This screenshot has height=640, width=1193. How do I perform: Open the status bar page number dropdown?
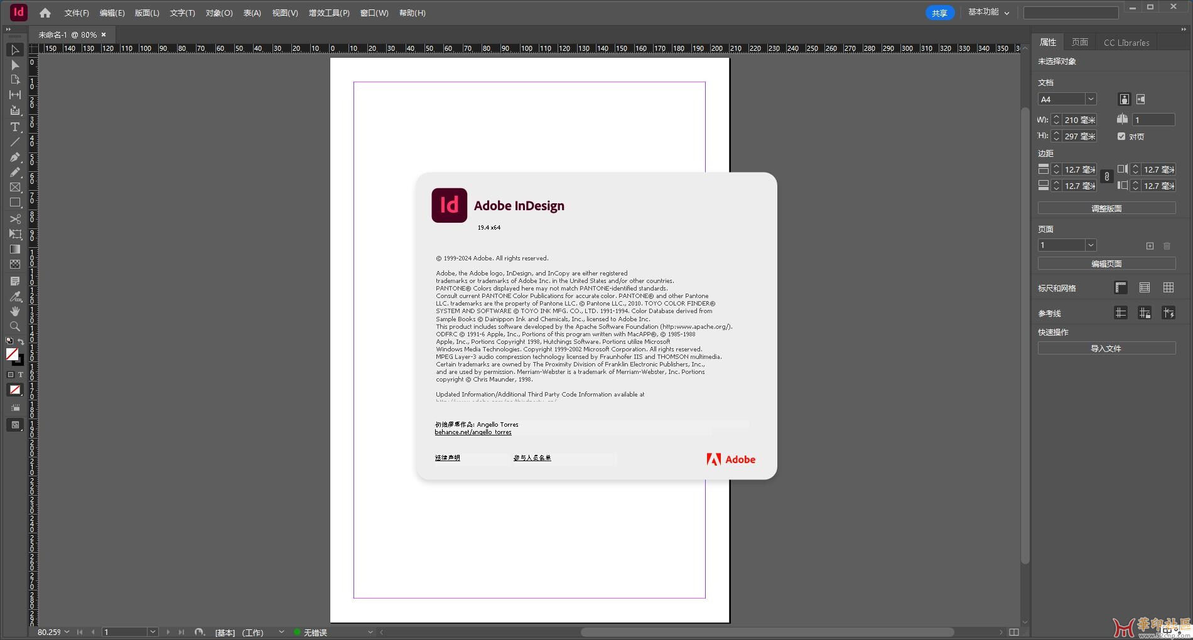(x=153, y=632)
